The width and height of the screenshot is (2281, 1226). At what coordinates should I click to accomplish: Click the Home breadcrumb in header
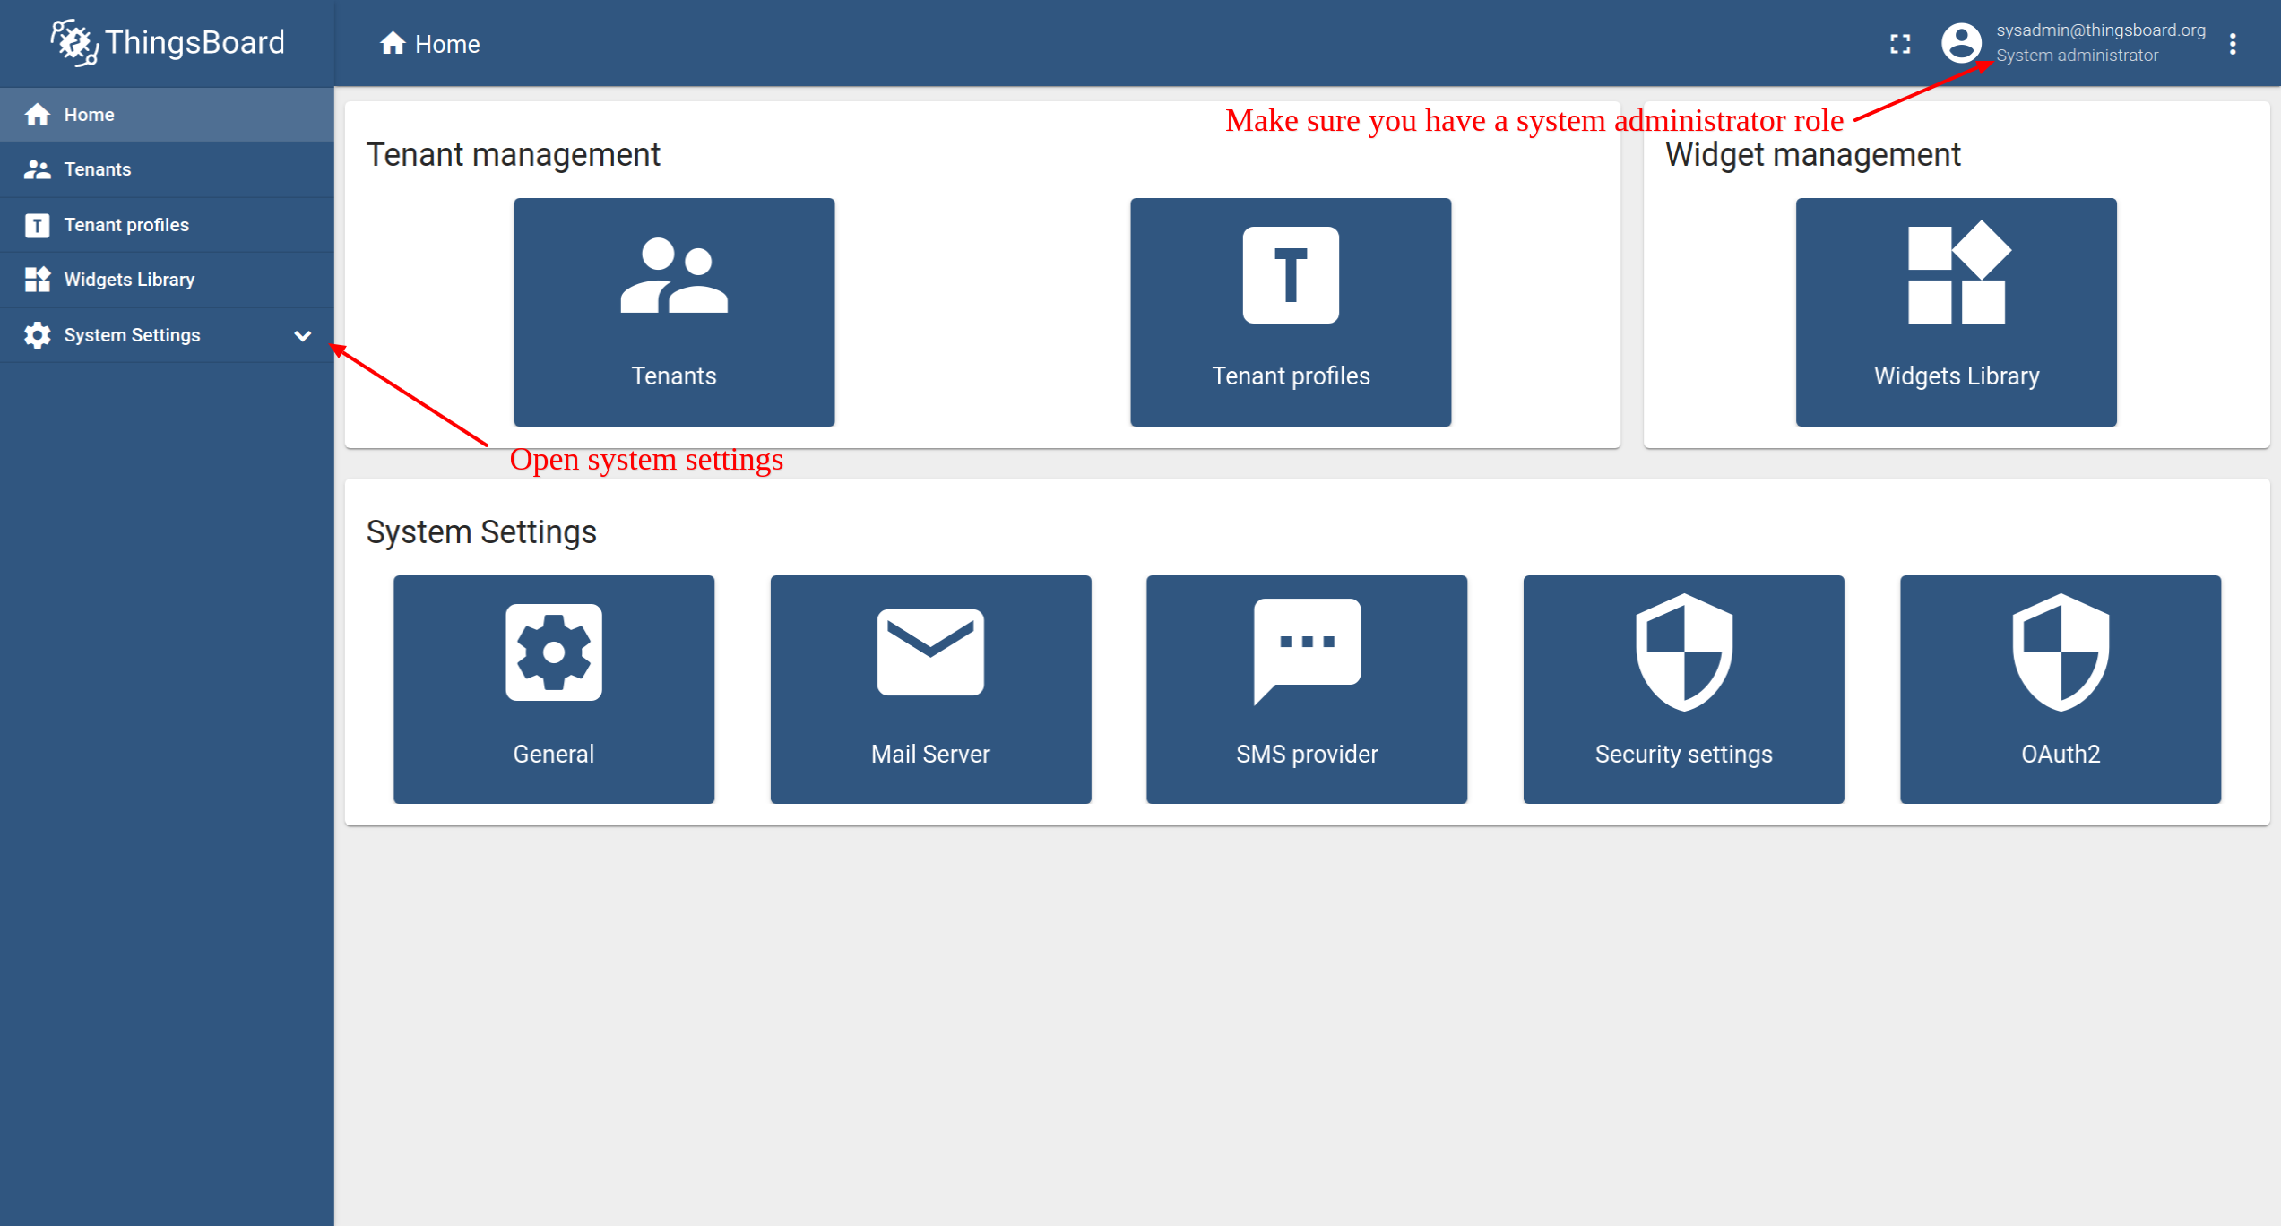pyautogui.click(x=430, y=44)
